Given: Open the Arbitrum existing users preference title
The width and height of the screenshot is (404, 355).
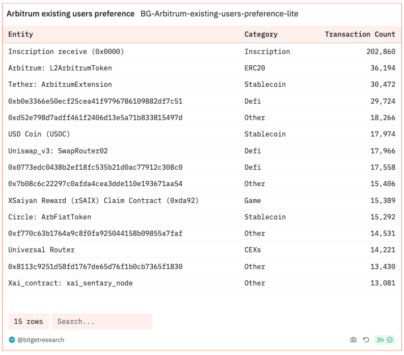Looking at the screenshot, I should (71, 14).
